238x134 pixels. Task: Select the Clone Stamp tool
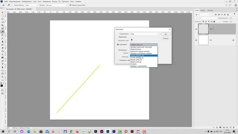click(x=3, y=41)
